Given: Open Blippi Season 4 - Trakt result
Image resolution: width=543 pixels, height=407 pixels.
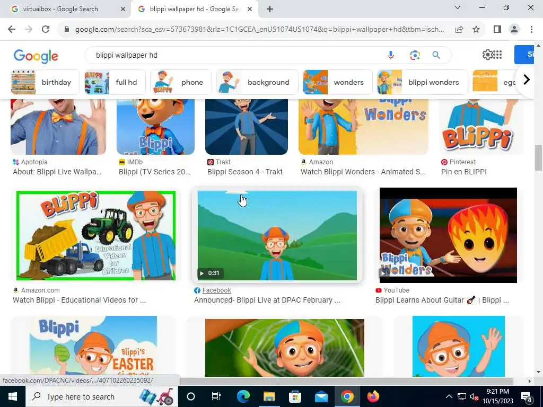Looking at the screenshot, I should tap(245, 172).
